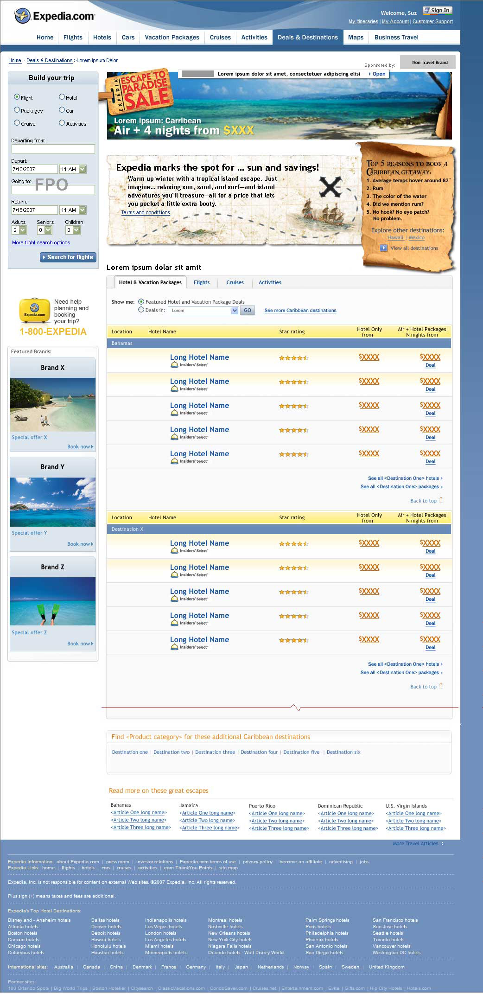Click the privacy policy footer link

pyautogui.click(x=258, y=862)
